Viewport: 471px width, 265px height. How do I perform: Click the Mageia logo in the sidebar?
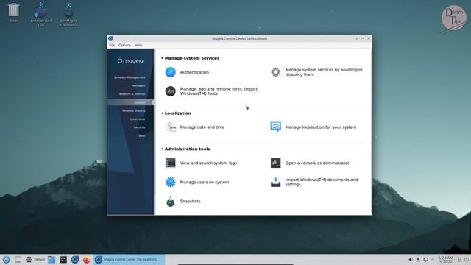click(130, 60)
